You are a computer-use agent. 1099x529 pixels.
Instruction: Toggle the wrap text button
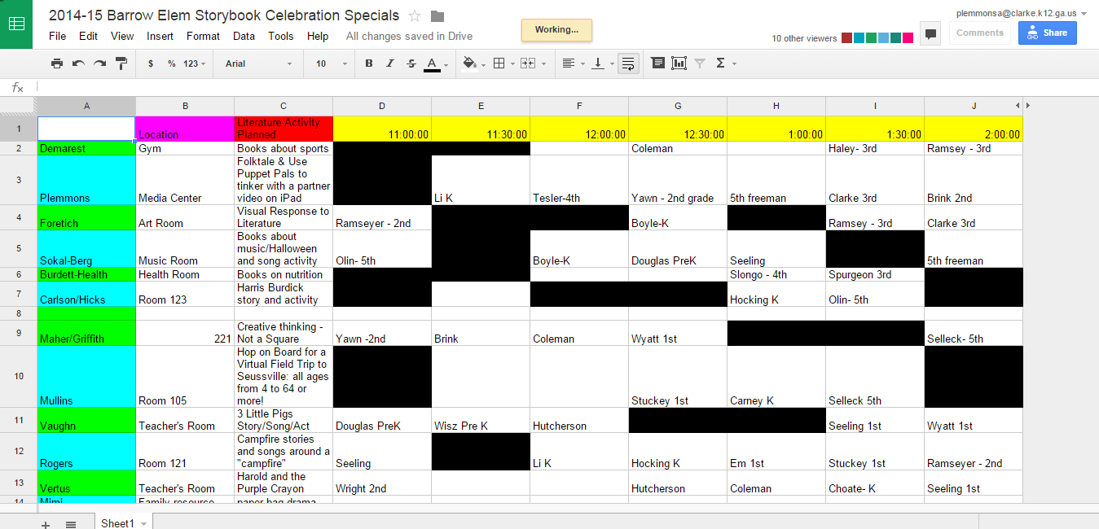point(627,63)
